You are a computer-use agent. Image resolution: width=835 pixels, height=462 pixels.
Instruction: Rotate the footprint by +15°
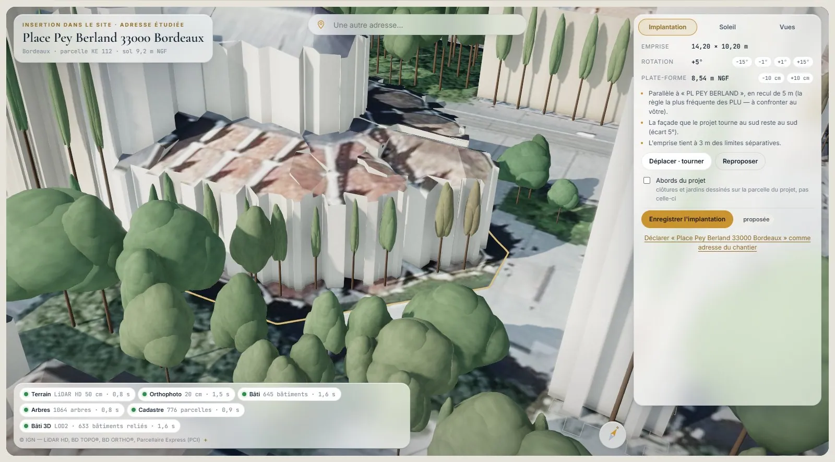point(803,62)
